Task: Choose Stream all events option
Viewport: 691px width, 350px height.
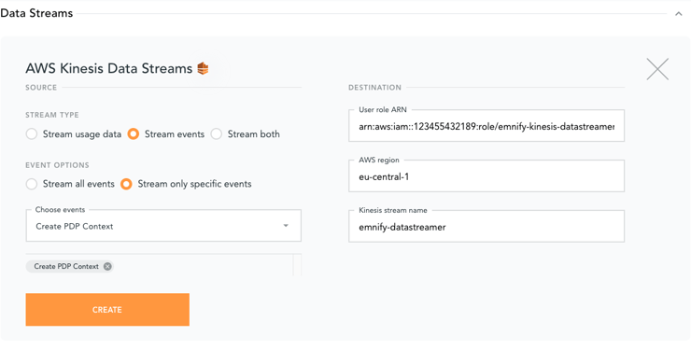Action: point(32,184)
